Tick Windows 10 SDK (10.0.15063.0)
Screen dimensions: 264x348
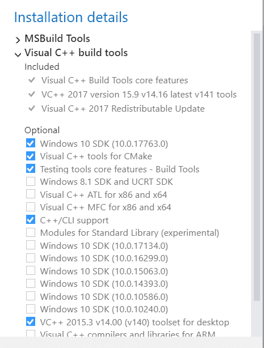point(31,271)
